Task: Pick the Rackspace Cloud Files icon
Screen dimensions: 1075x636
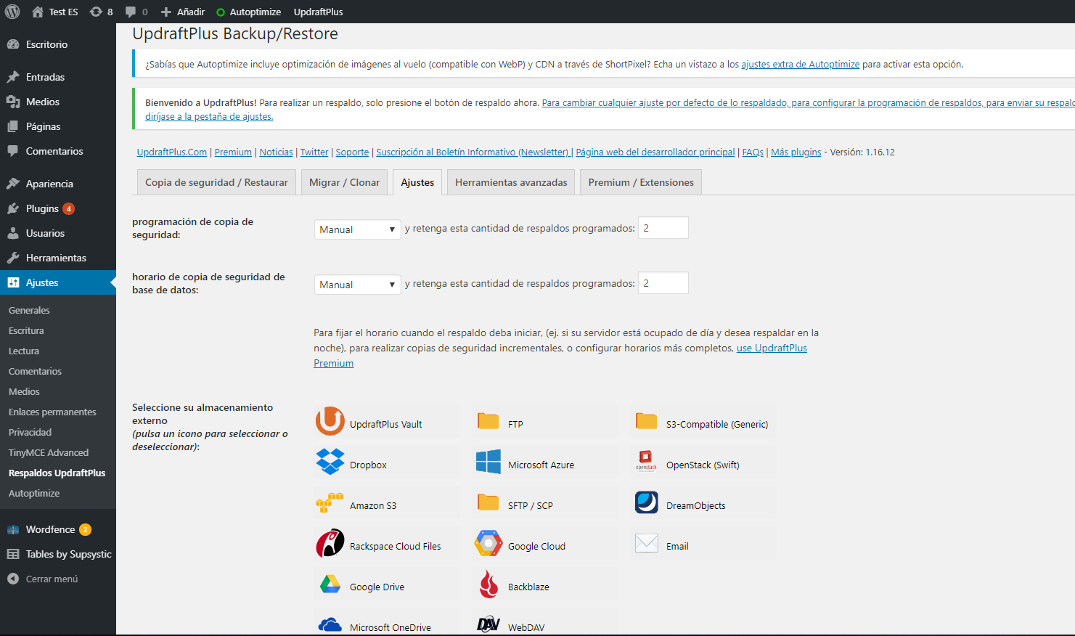Action: (330, 544)
